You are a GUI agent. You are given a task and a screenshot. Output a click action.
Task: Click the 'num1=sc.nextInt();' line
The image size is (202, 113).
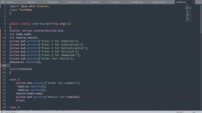[x=32, y=87]
